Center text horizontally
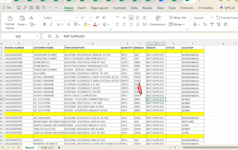The width and height of the screenshot is (238, 150). (x=124, y=24)
